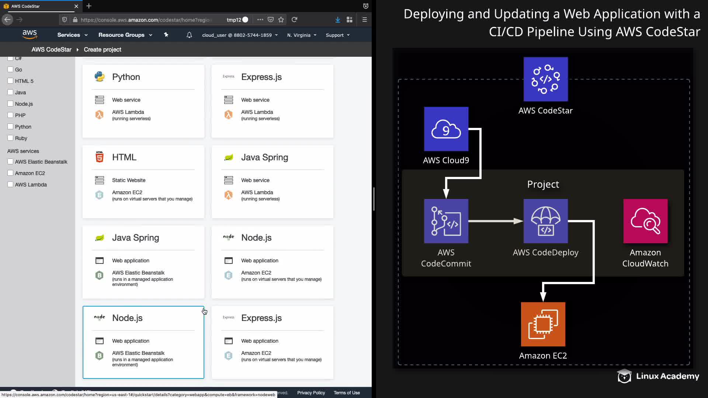This screenshot has height=398, width=708.
Task: Click the AWS CodeStar breadcrumb link
Action: tap(51, 49)
